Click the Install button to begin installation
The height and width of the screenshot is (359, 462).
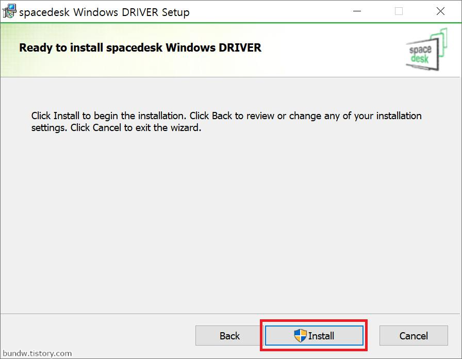click(x=314, y=335)
